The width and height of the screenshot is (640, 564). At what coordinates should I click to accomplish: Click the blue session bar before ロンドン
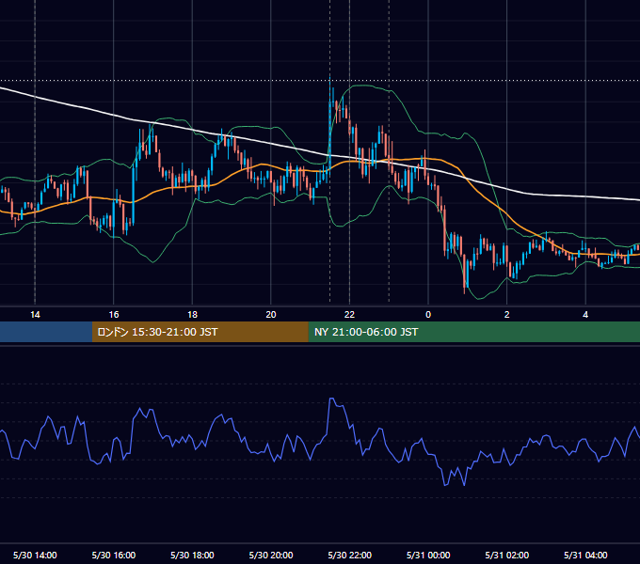[x=46, y=332]
